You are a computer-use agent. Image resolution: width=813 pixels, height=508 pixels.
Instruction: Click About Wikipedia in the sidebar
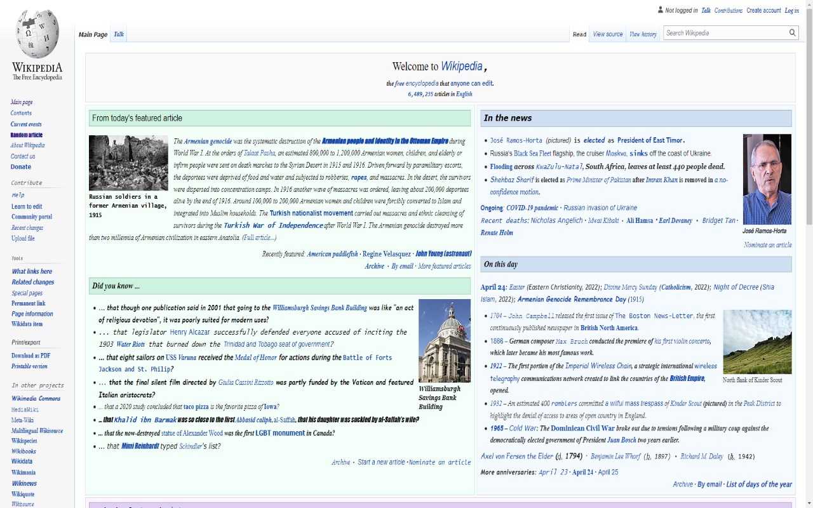(27, 145)
